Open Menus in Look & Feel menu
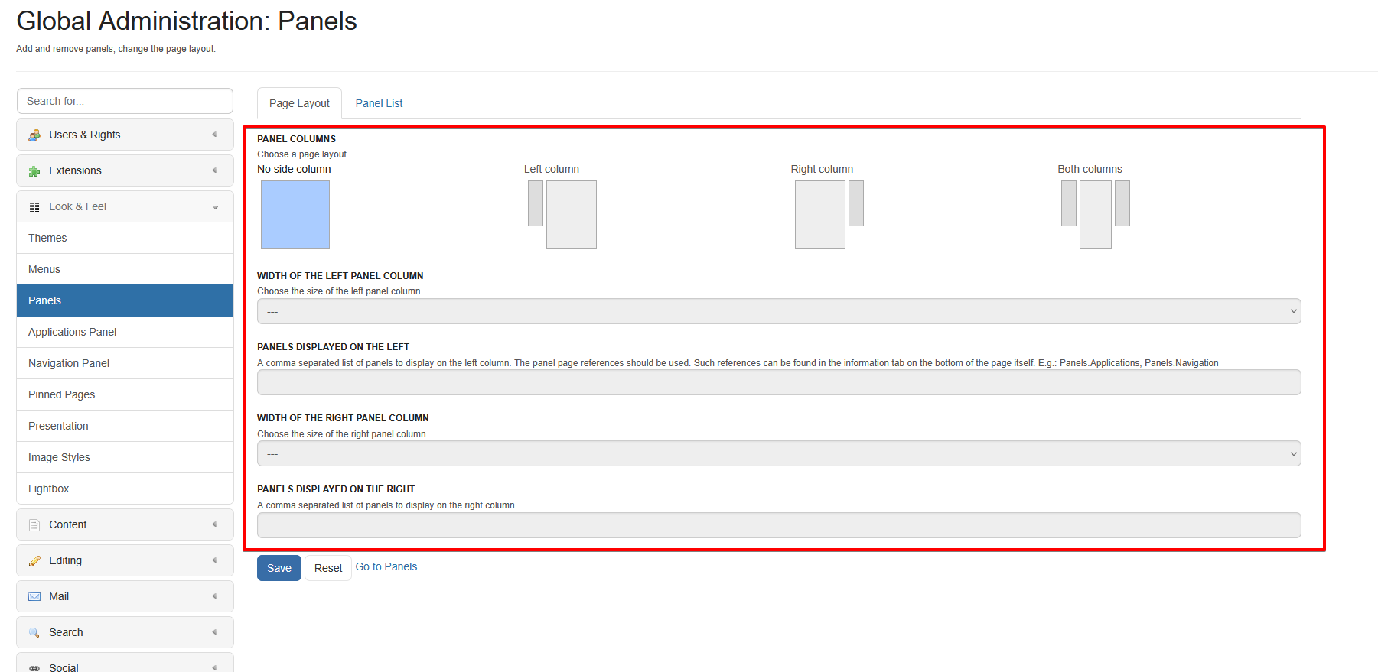 (125, 269)
